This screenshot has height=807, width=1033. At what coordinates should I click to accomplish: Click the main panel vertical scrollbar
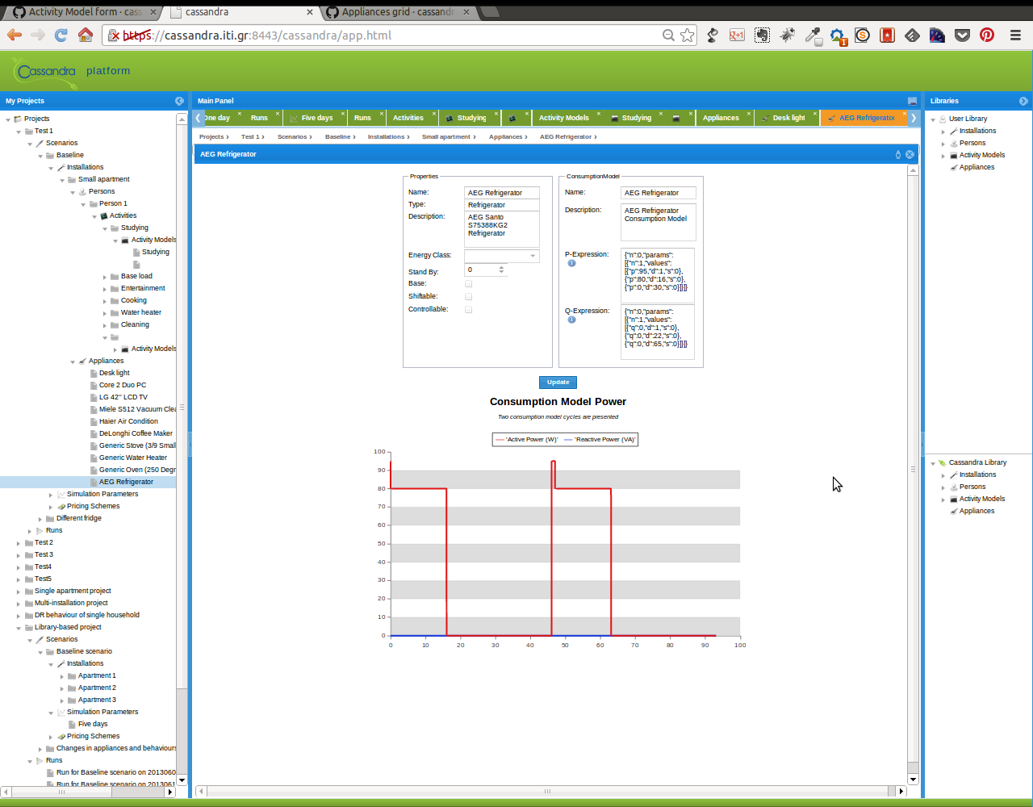tap(913, 469)
